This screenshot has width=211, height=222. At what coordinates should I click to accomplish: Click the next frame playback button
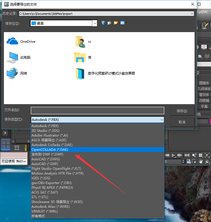coord(180,155)
